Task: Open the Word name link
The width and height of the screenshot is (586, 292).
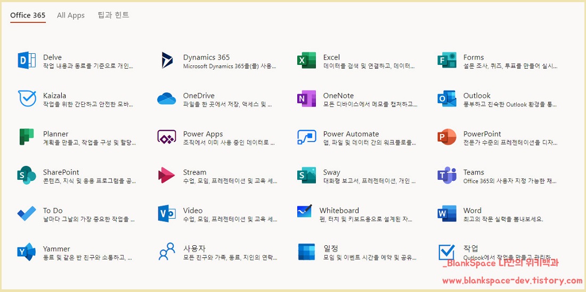Action: 473,210
